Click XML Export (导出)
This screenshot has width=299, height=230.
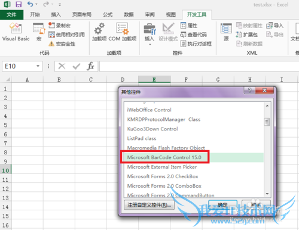pyautogui.click(x=274, y=35)
